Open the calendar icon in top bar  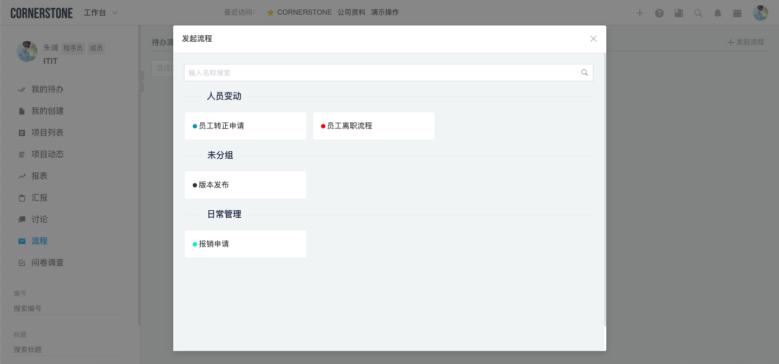click(737, 13)
